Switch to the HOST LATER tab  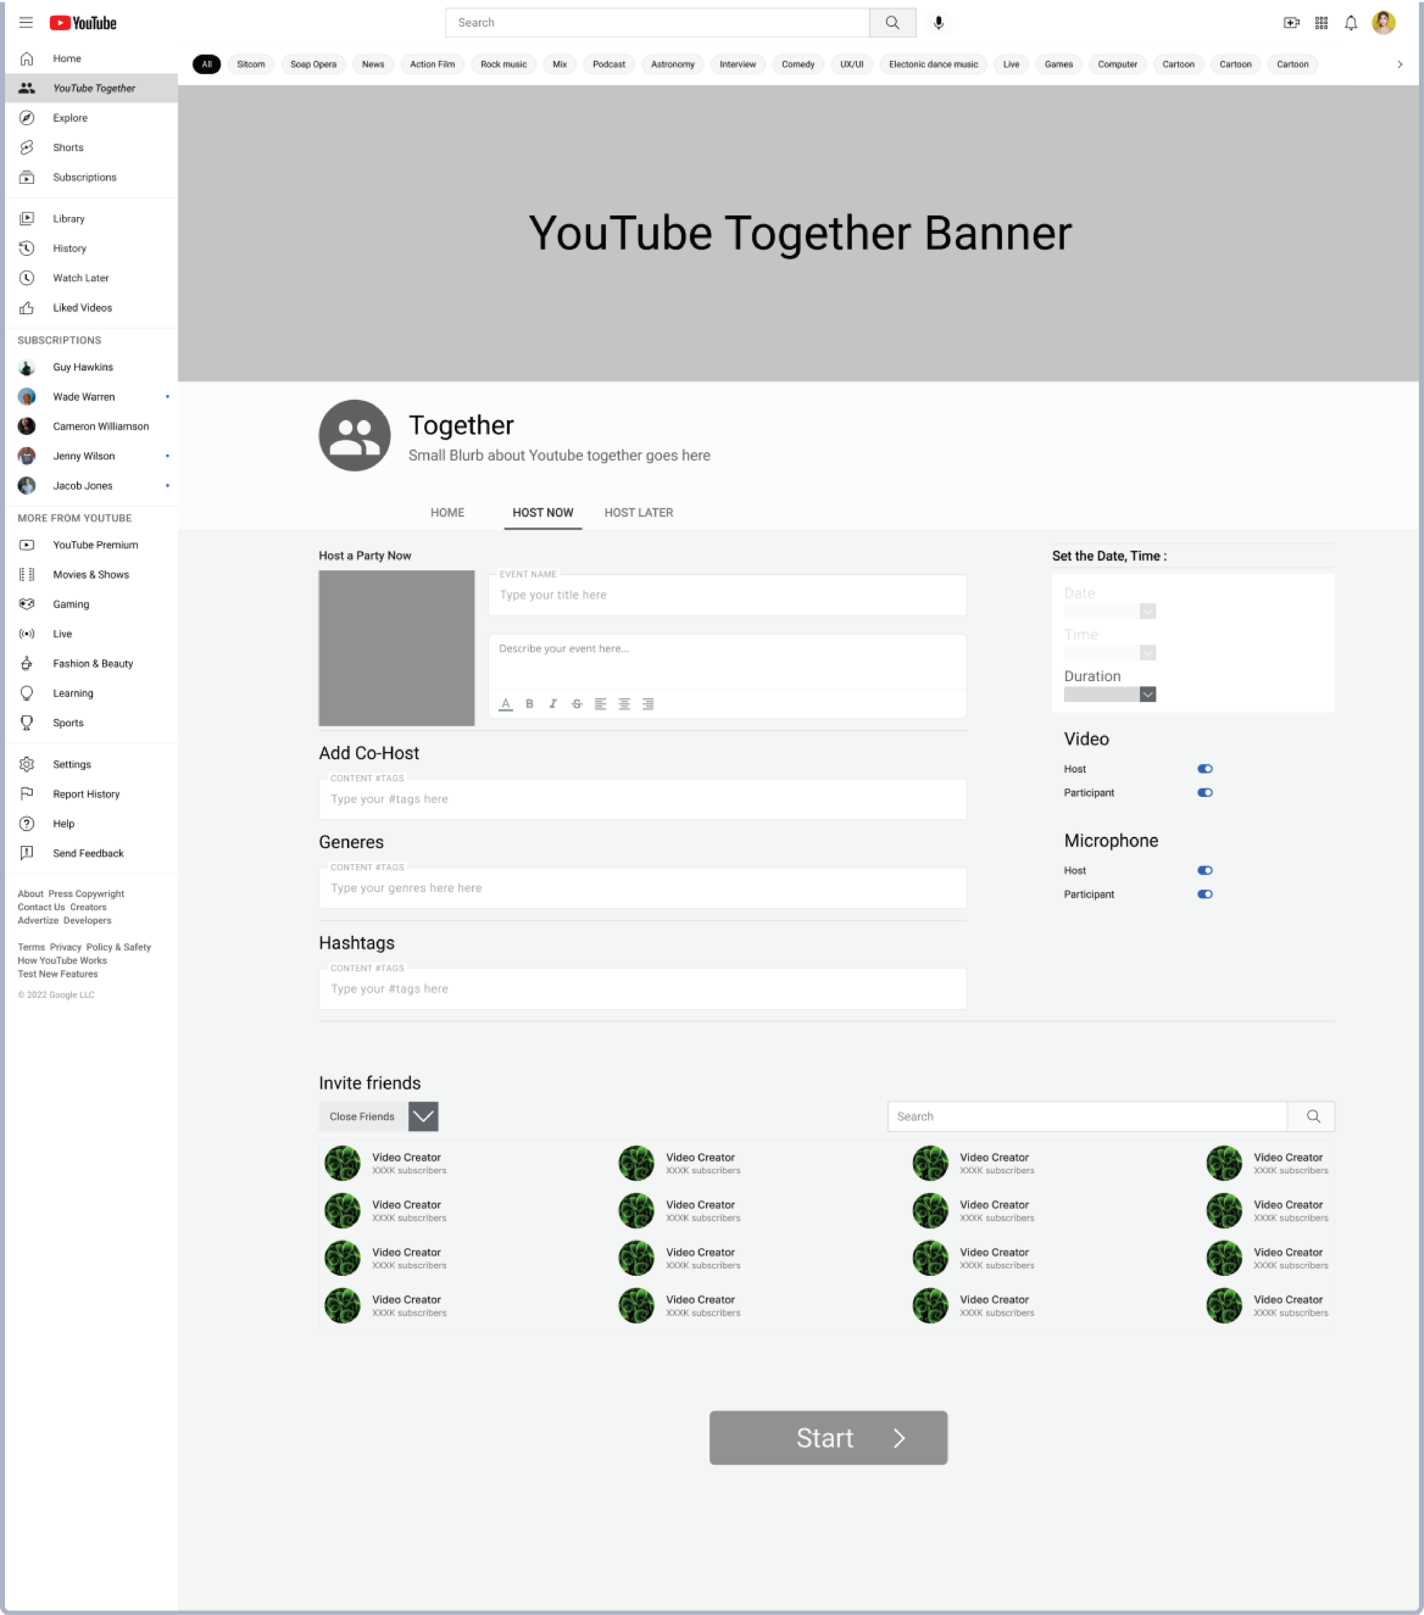(x=639, y=513)
